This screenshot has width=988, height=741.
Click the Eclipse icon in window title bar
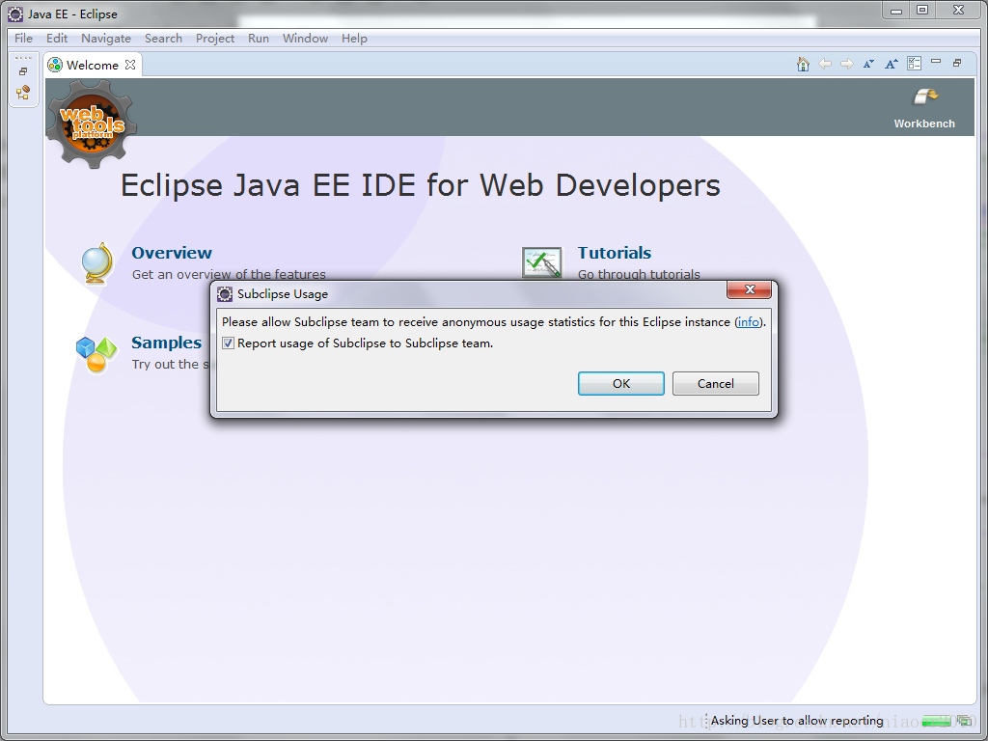pyautogui.click(x=15, y=14)
